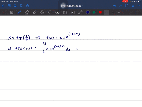Redo the last action

(x=121, y=6)
